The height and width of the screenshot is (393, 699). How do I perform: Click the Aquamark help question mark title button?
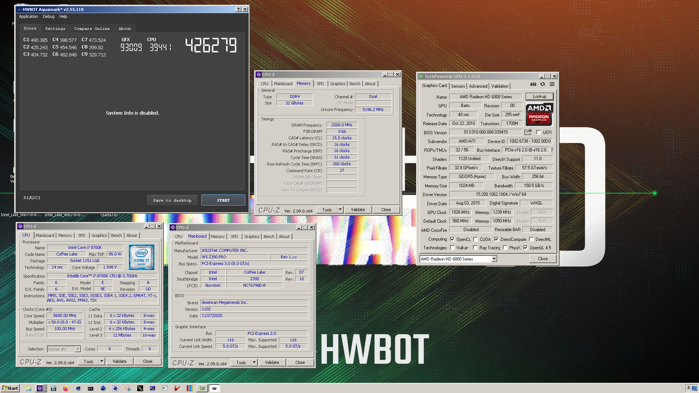coord(238,9)
